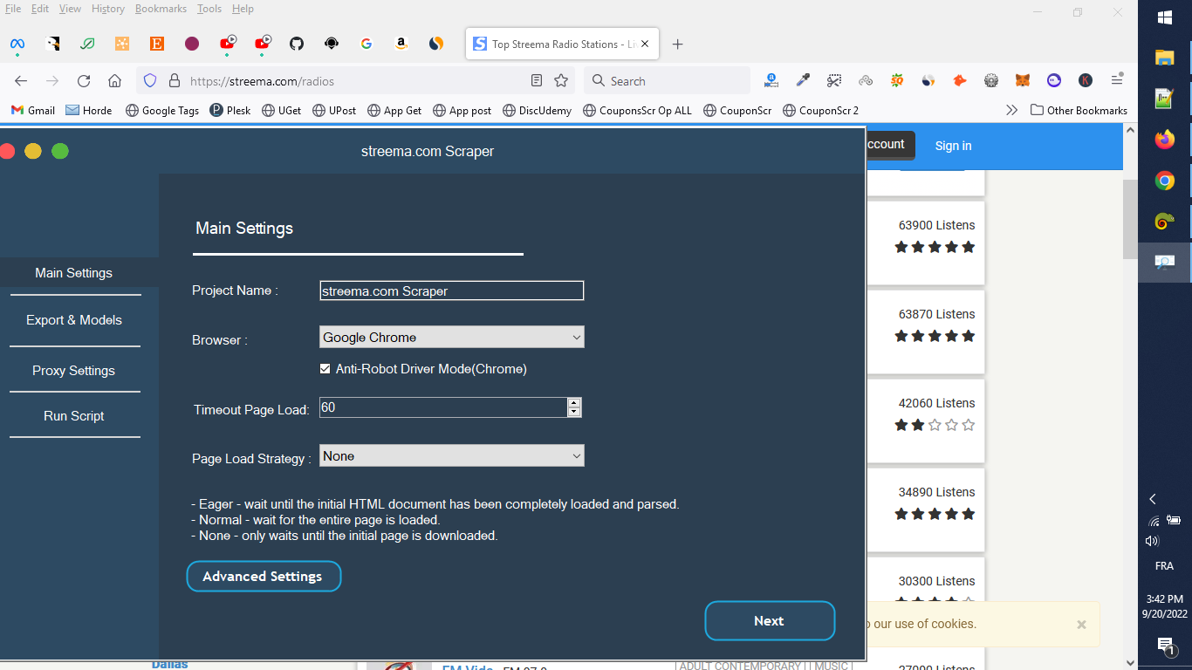Screen dimensions: 1192x670
Task: Open the Edit menu
Action: 40,9
